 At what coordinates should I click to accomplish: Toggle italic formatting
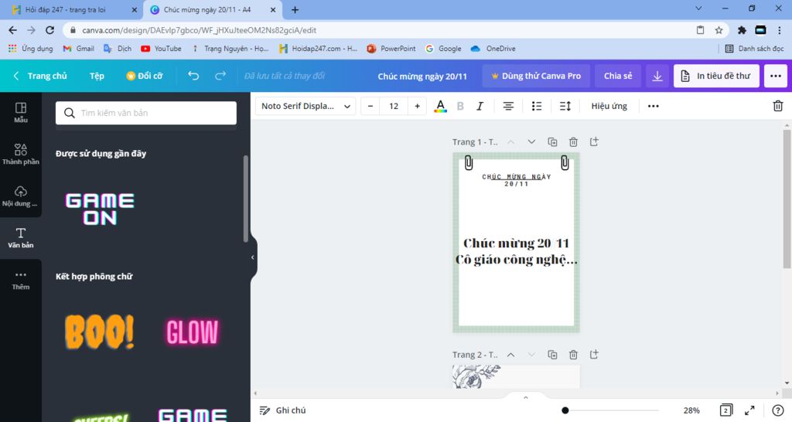[480, 106]
